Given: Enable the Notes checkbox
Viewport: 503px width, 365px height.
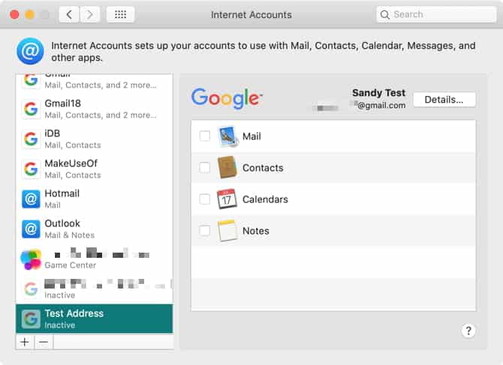Looking at the screenshot, I should click(205, 231).
